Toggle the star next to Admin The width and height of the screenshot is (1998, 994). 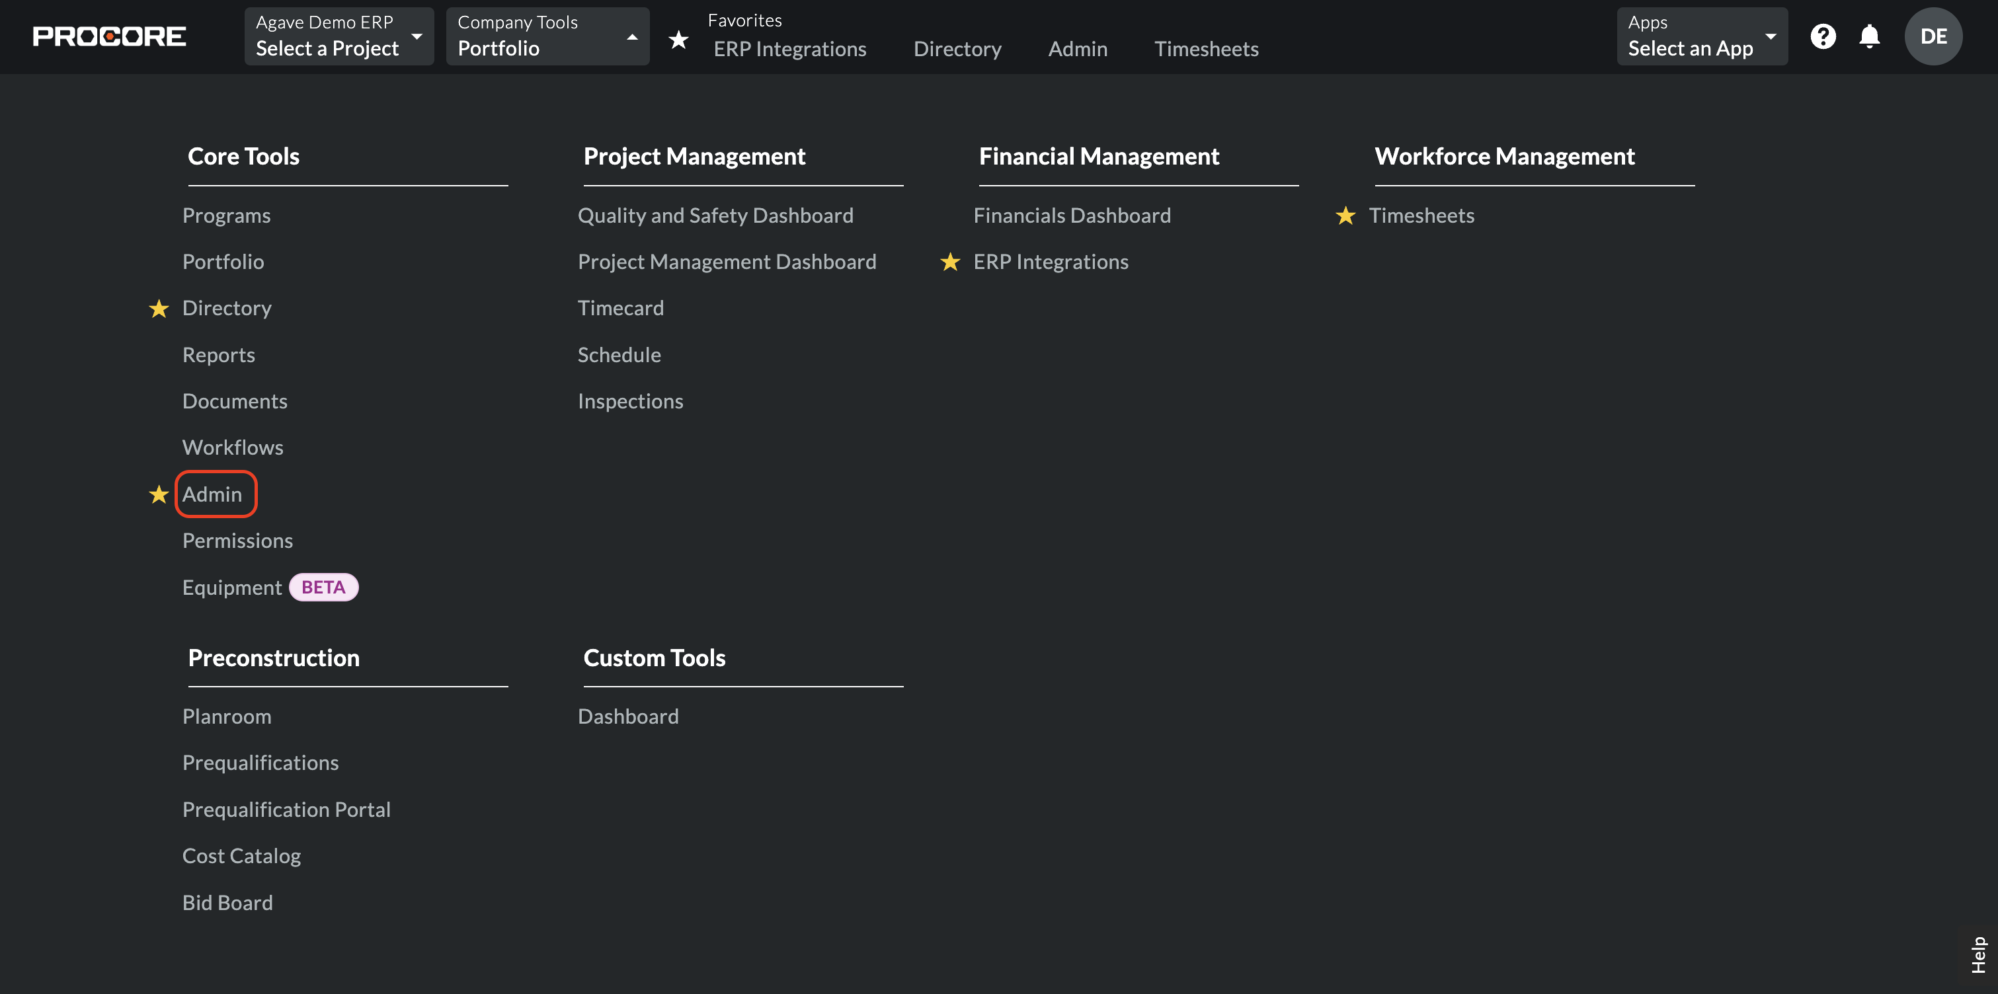[x=159, y=494]
